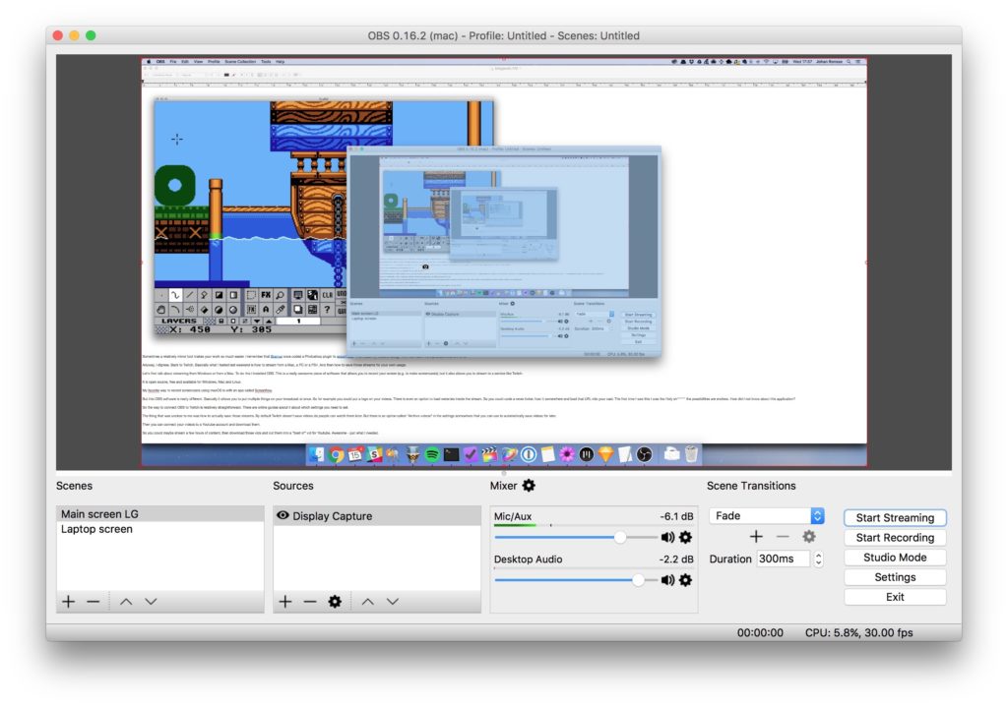Image resolution: width=1008 pixels, height=707 pixels.
Task: Open the Help menu in captured menu bar
Action: pos(281,62)
